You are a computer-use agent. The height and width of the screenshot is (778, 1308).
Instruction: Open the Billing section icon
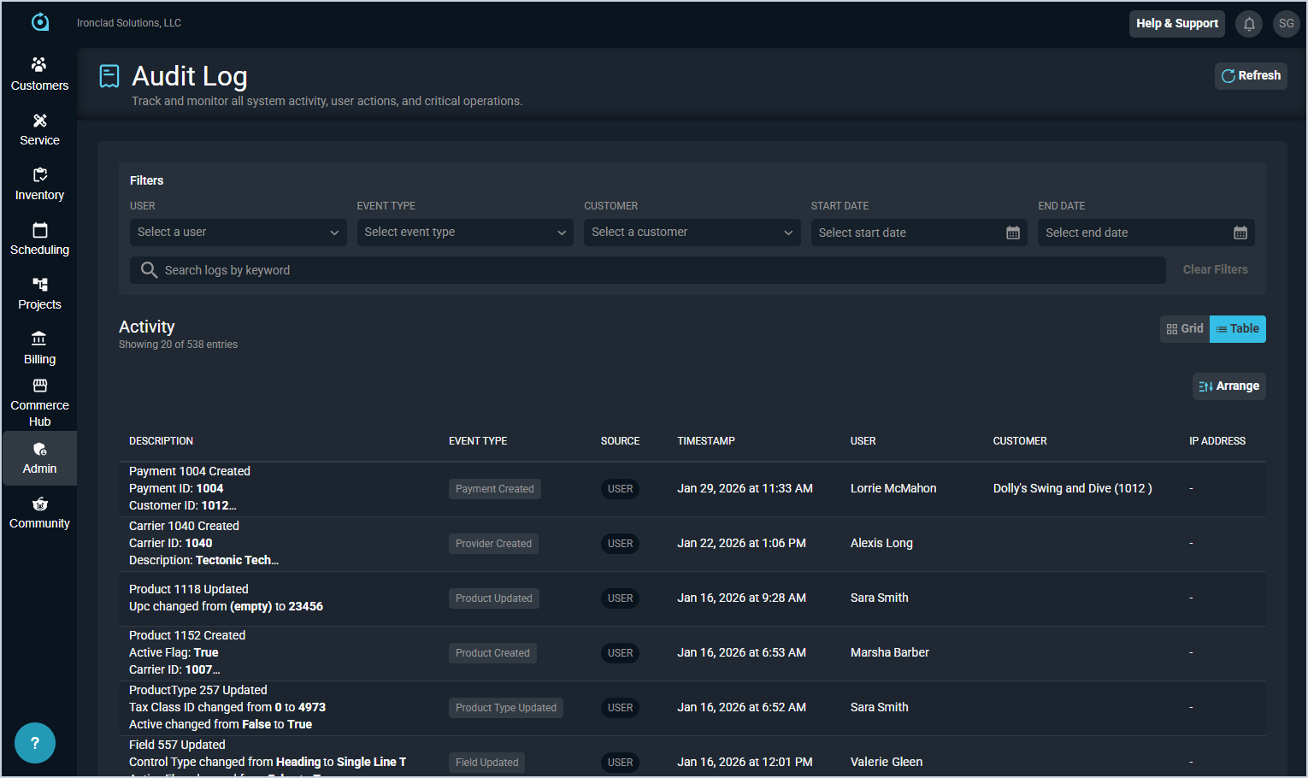coord(39,339)
